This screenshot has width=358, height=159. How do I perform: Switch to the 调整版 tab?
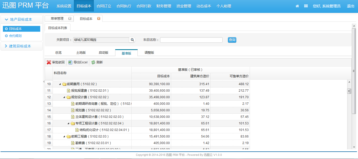click(x=149, y=53)
